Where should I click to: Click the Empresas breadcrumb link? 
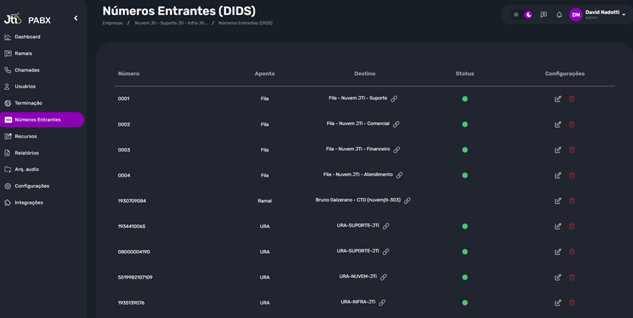pyautogui.click(x=112, y=23)
